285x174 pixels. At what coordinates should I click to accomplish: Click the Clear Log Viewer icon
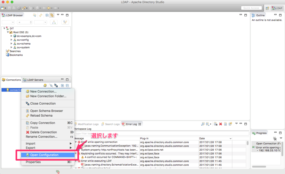coord(216,124)
